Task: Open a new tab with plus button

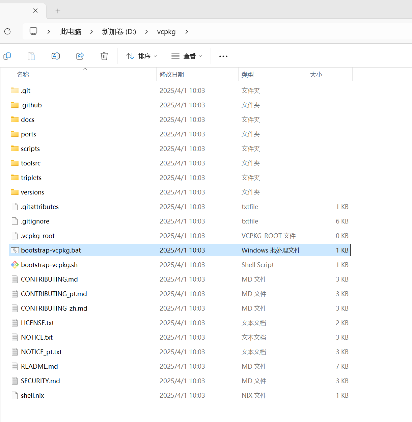Action: coord(58,11)
